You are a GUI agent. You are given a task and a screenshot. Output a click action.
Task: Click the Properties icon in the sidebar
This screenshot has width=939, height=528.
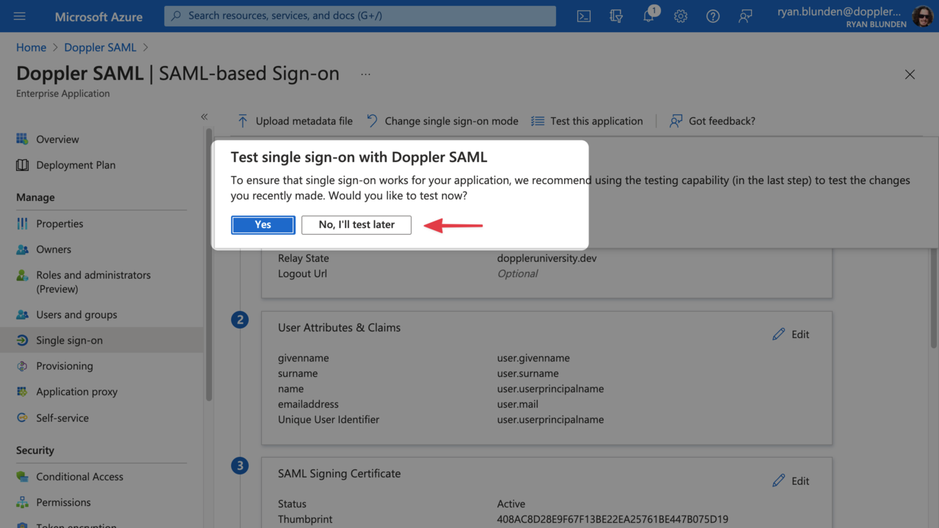22,224
